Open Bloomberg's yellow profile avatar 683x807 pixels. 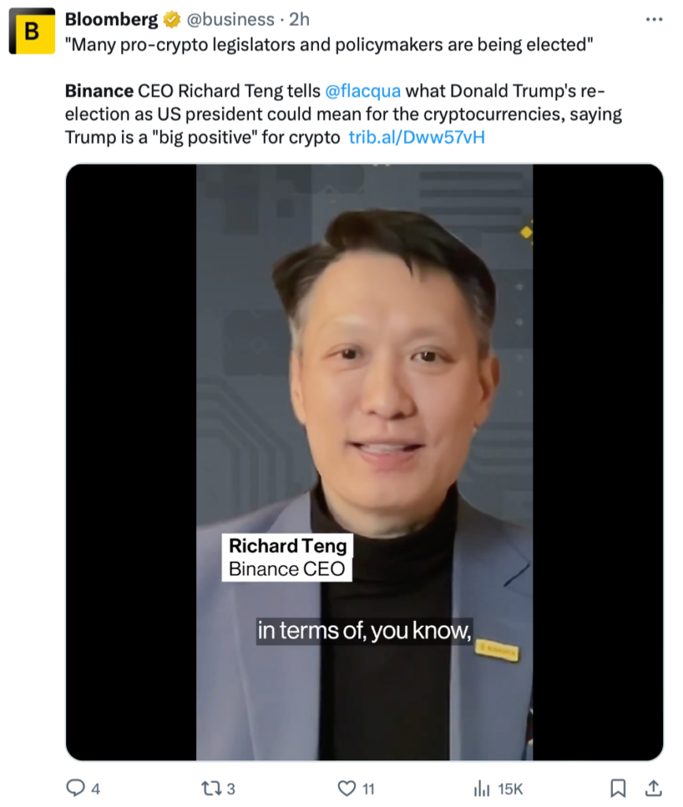(x=32, y=31)
